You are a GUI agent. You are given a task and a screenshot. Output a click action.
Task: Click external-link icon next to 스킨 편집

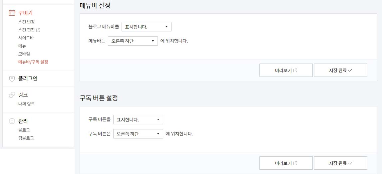point(38,30)
